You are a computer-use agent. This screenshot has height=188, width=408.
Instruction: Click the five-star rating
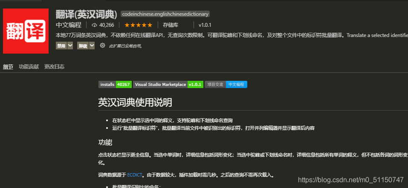(138, 25)
